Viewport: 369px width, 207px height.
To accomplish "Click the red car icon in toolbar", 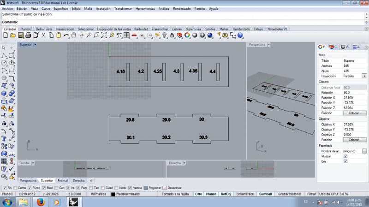I will coord(134,35).
